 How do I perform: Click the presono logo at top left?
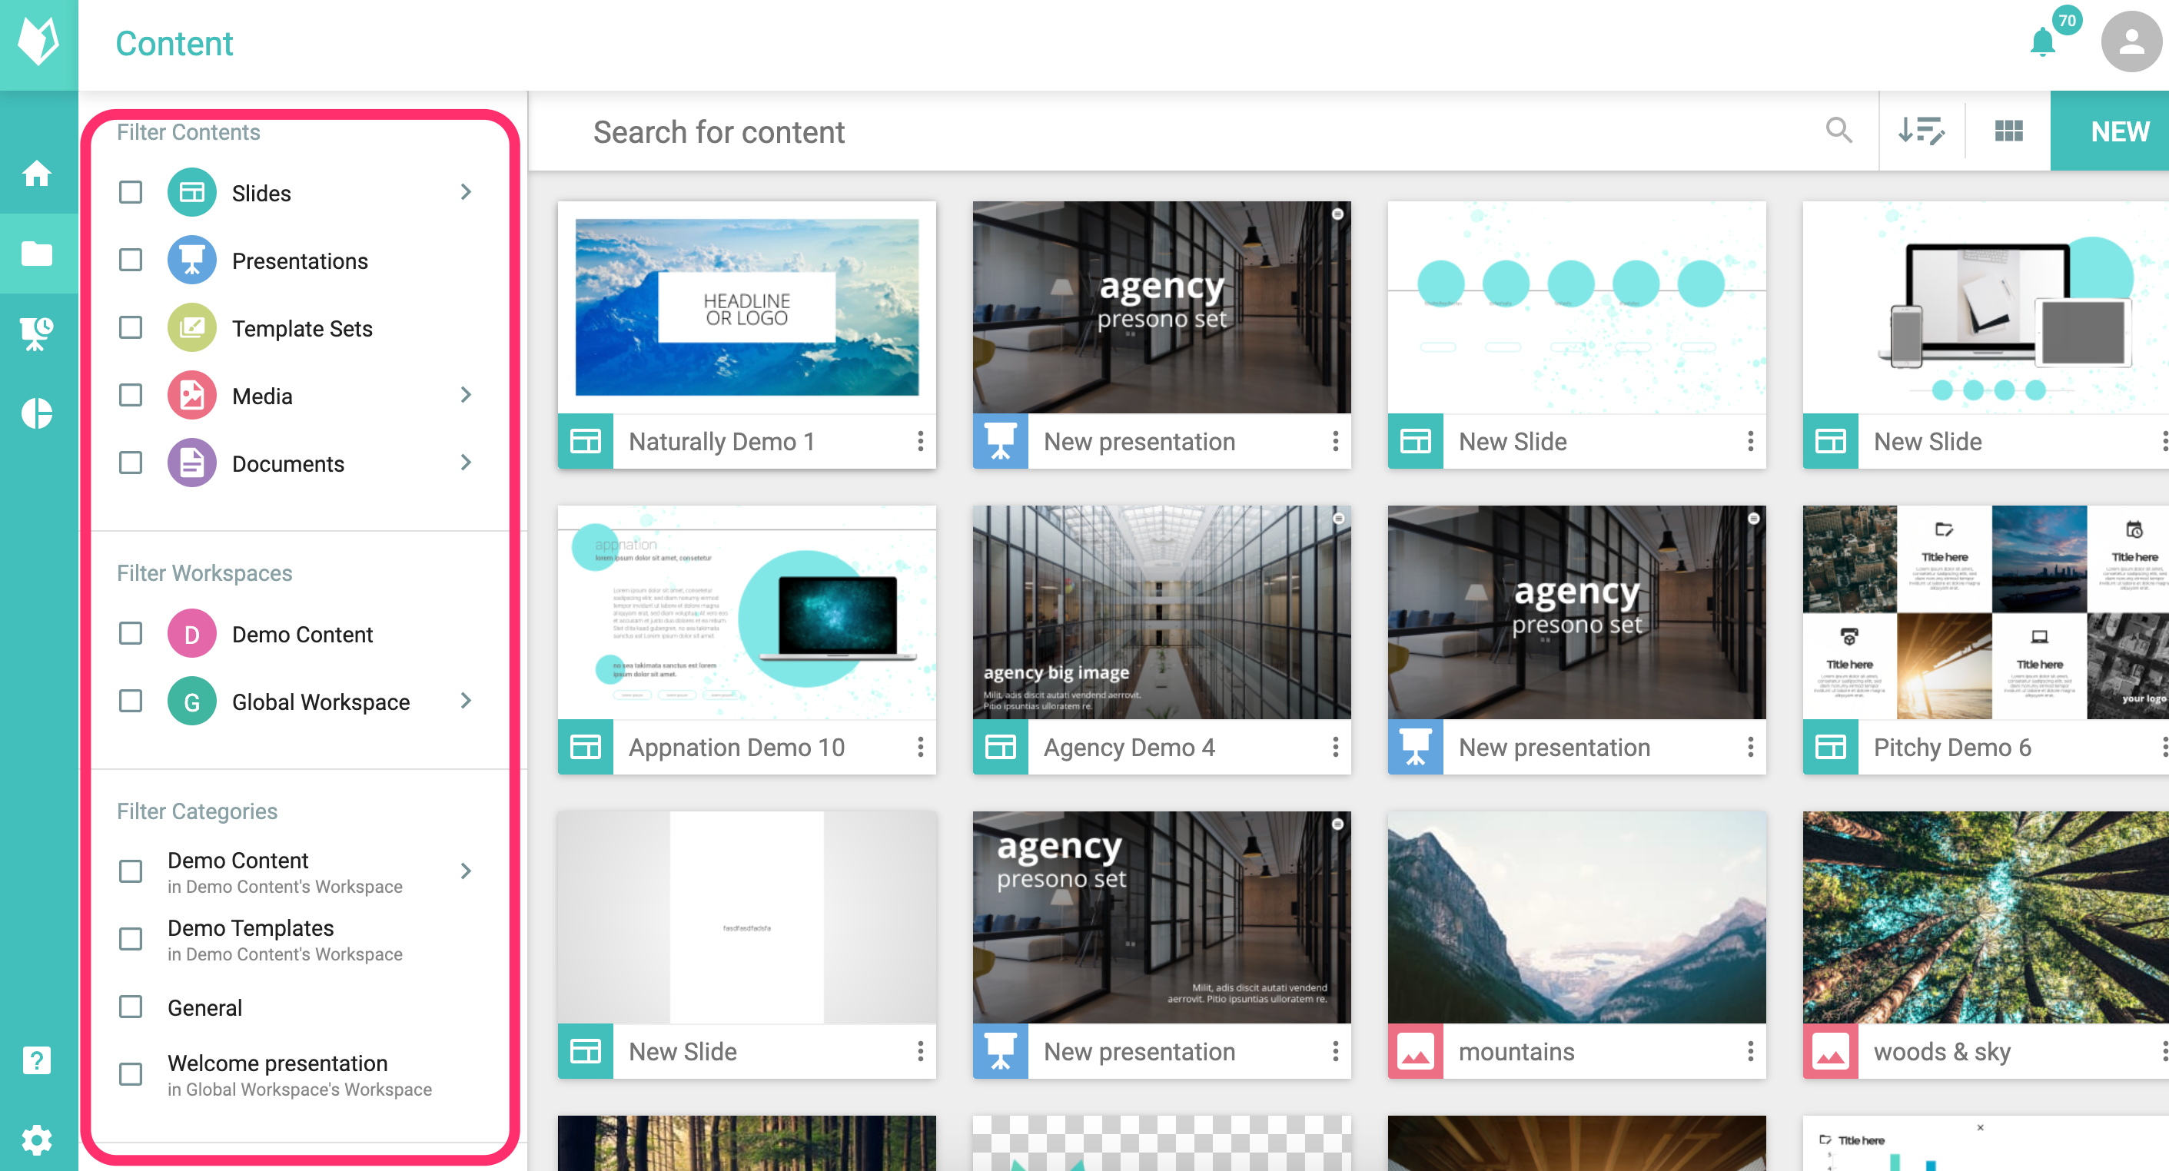(x=38, y=42)
